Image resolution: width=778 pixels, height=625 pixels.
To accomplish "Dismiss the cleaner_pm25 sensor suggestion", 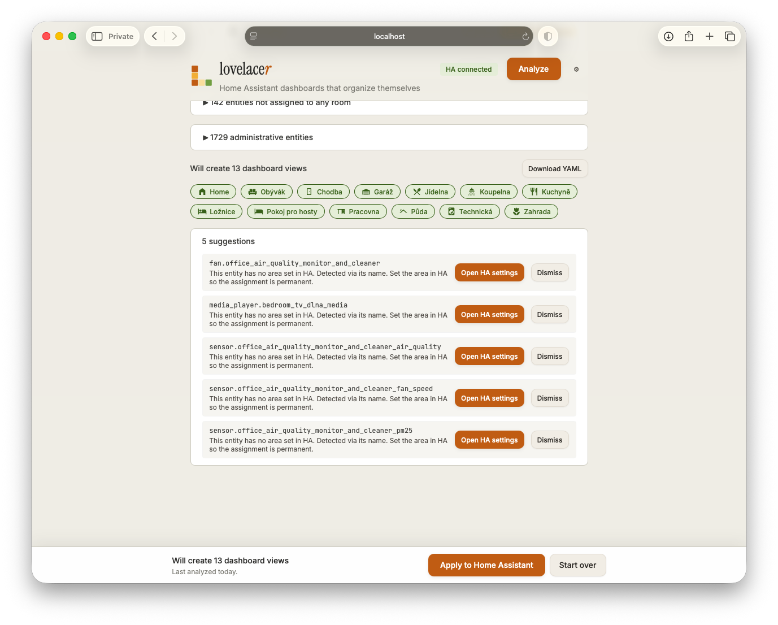I will [x=550, y=440].
